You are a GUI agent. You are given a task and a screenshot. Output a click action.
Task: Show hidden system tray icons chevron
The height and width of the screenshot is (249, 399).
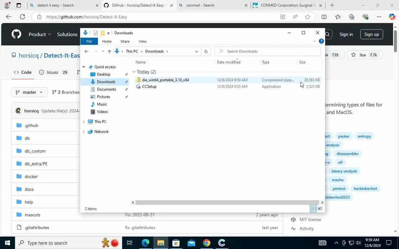[336, 243]
